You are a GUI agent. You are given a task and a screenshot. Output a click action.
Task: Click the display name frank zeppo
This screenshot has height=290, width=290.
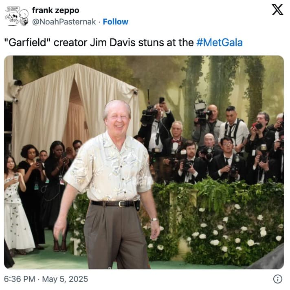pyautogui.click(x=55, y=10)
